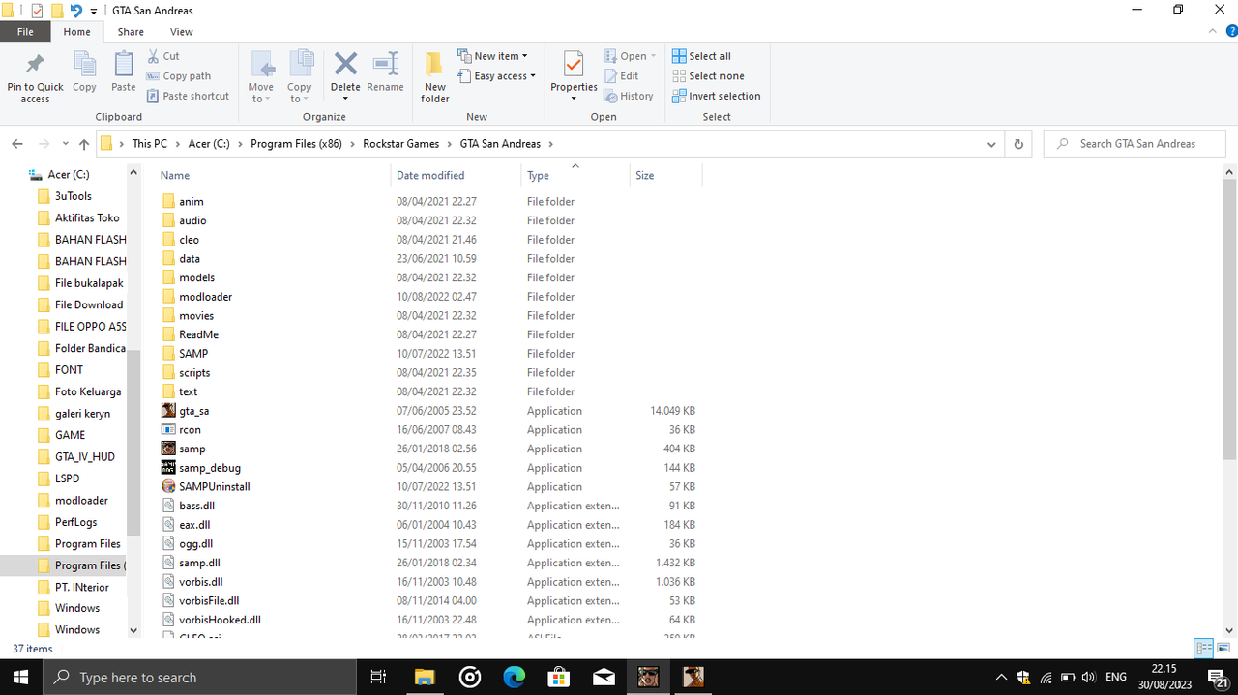
Task: Go to This PC breadcrumb
Action: click(150, 144)
